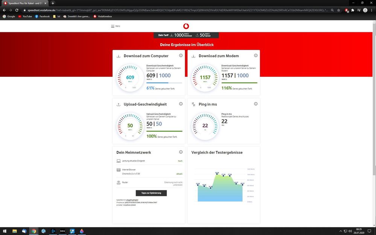Open the Vodafonebox bookmark
Viewport: 376px width, 235px height.
[103, 16]
